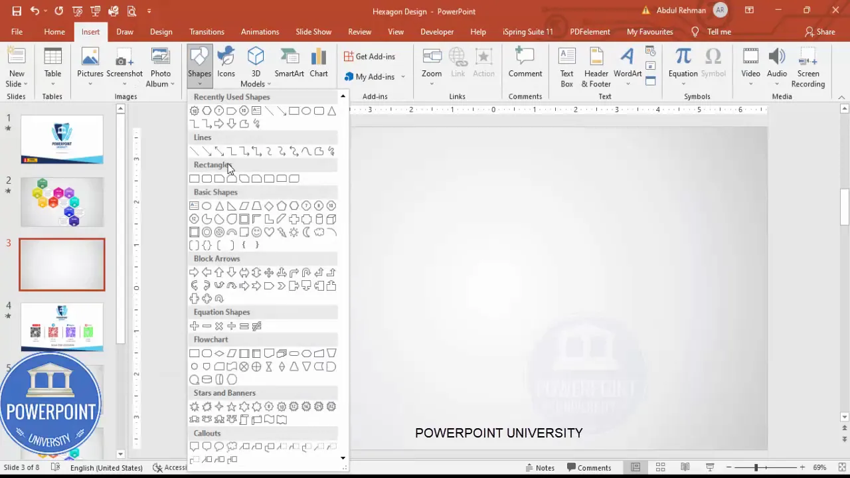Save the presentation with the disk icon
The image size is (850, 478).
click(17, 11)
